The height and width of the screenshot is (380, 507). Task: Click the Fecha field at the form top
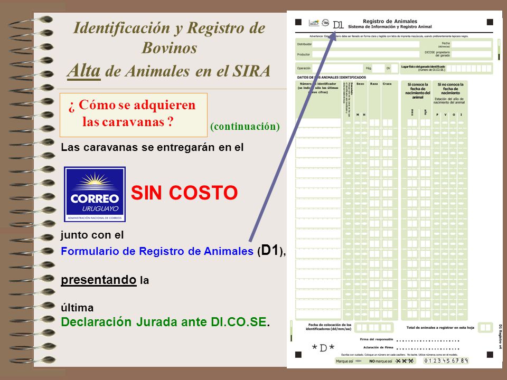coord(471,44)
